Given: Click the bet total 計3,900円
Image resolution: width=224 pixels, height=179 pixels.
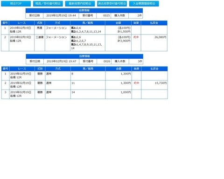Looking at the screenshot, I should point(124,41).
